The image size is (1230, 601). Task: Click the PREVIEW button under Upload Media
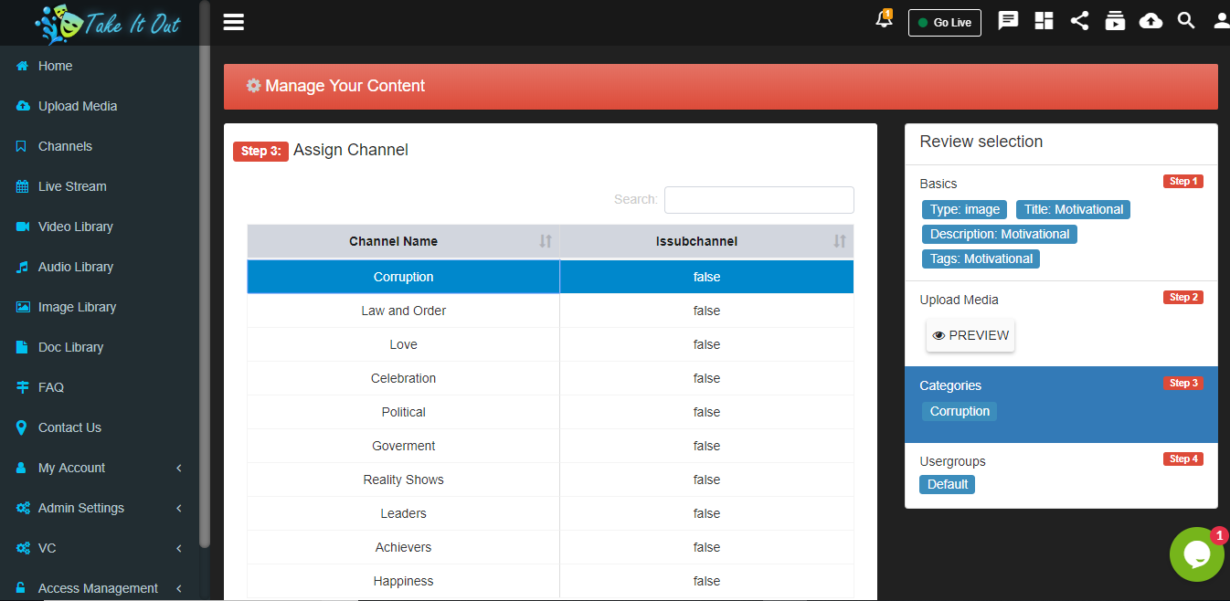(970, 335)
